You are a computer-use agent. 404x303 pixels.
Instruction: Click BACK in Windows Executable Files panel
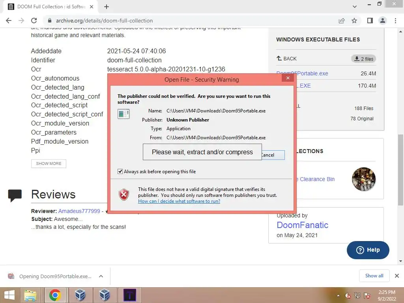(x=286, y=58)
